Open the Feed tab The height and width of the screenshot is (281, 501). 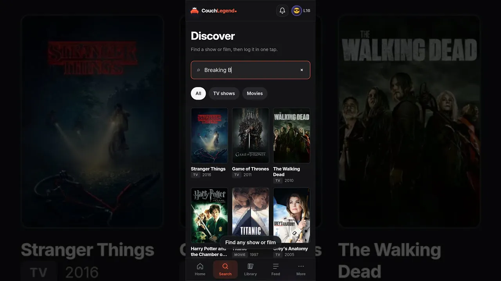276,269
